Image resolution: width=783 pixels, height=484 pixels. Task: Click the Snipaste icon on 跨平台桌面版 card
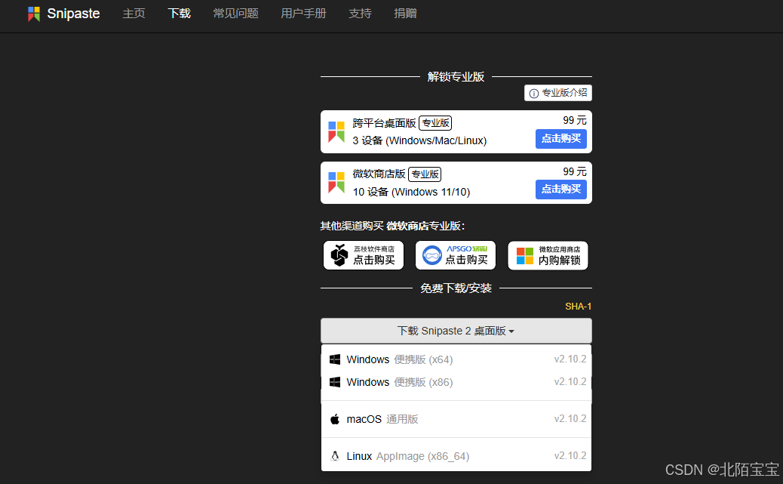[336, 131]
